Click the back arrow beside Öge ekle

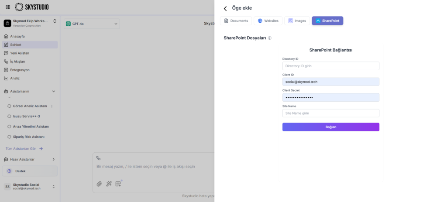225,8
